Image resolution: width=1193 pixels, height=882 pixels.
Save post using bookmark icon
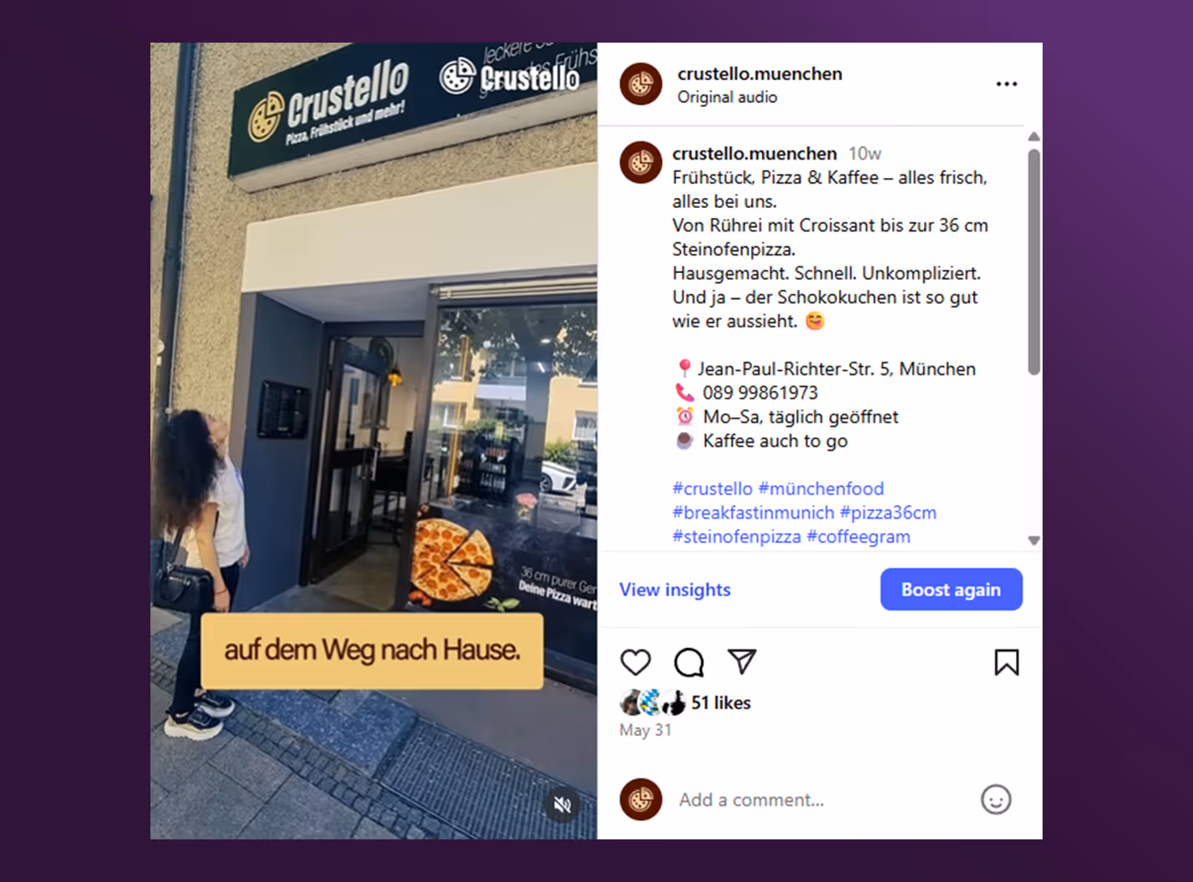(x=1007, y=662)
